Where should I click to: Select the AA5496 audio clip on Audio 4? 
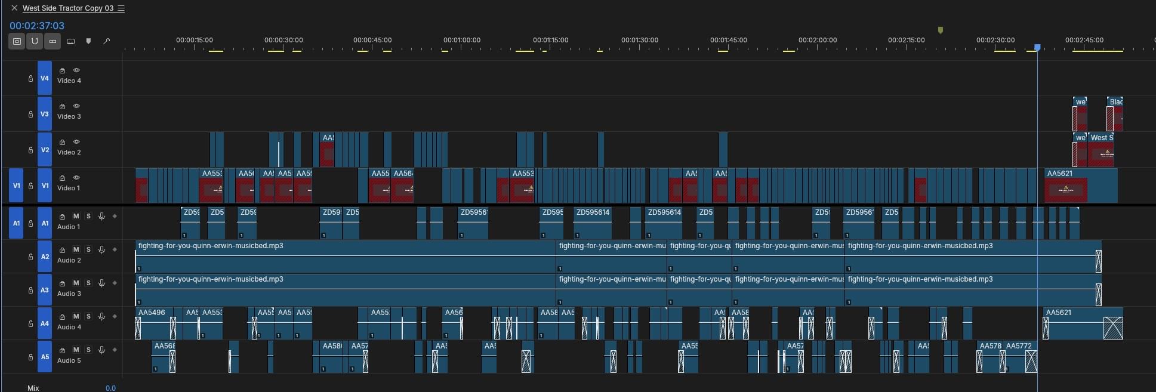pyautogui.click(x=156, y=323)
